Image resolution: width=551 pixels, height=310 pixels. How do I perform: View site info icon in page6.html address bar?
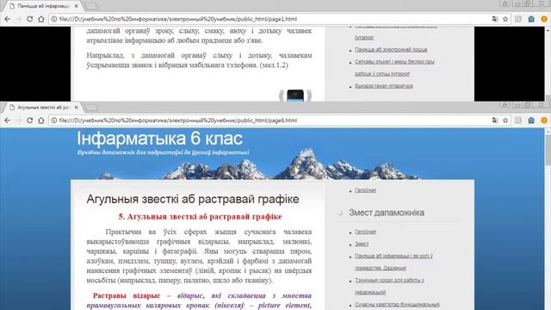pyautogui.click(x=53, y=121)
